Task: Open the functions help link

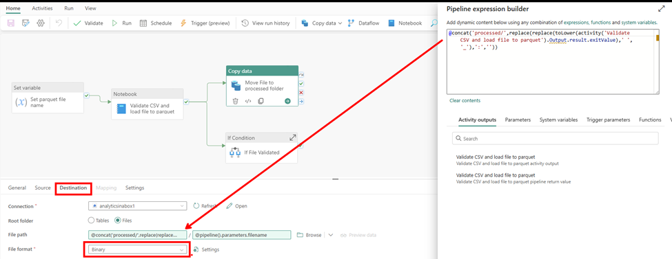Action: point(601,22)
